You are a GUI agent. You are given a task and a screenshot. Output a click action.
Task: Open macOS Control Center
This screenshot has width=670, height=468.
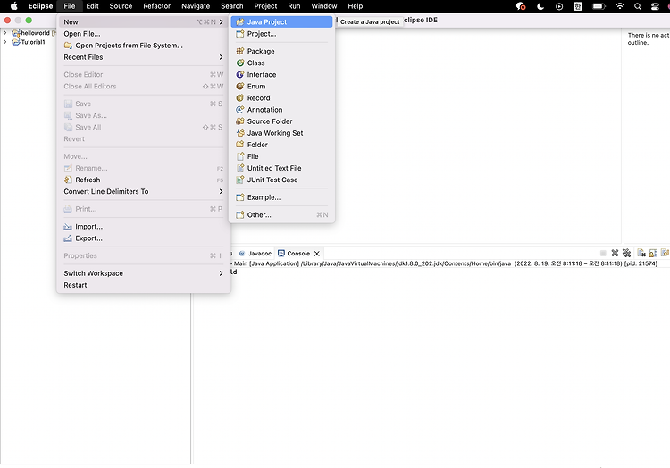click(655, 6)
